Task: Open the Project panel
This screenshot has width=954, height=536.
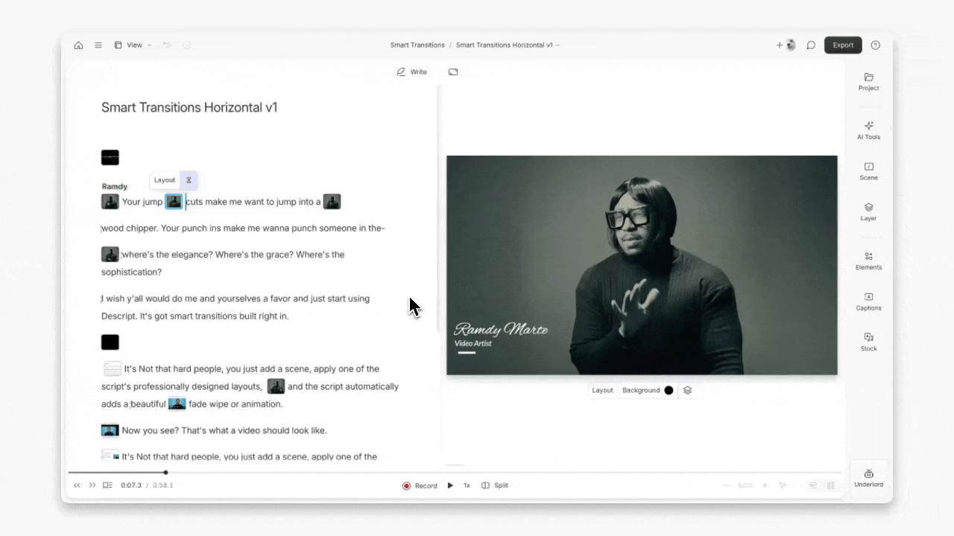Action: point(868,82)
